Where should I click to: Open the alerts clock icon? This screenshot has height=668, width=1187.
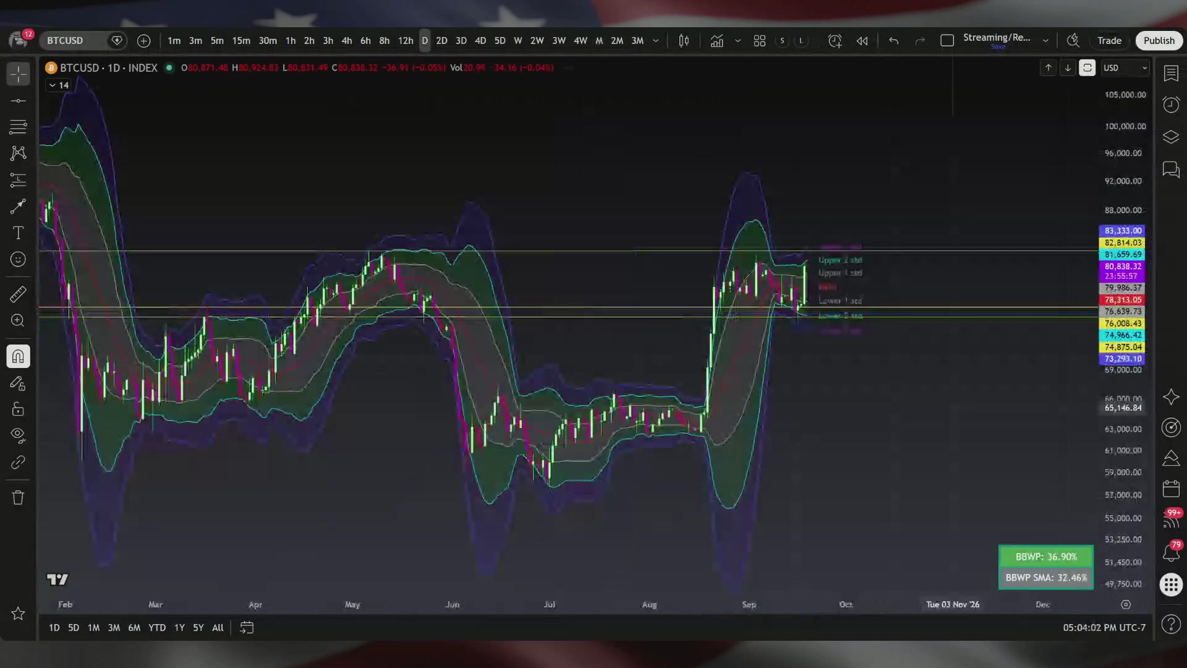tap(1171, 105)
